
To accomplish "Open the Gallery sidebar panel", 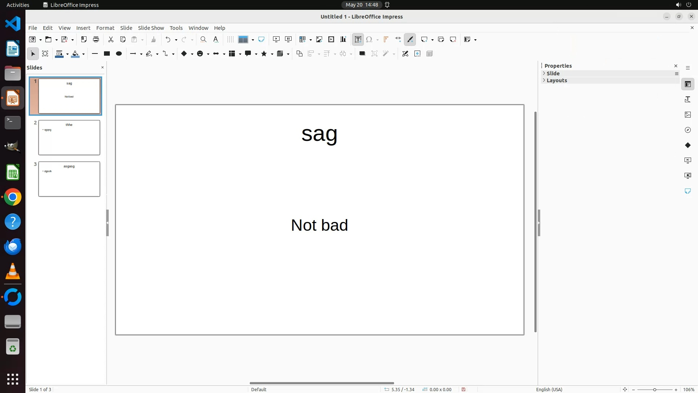I will tap(687, 115).
